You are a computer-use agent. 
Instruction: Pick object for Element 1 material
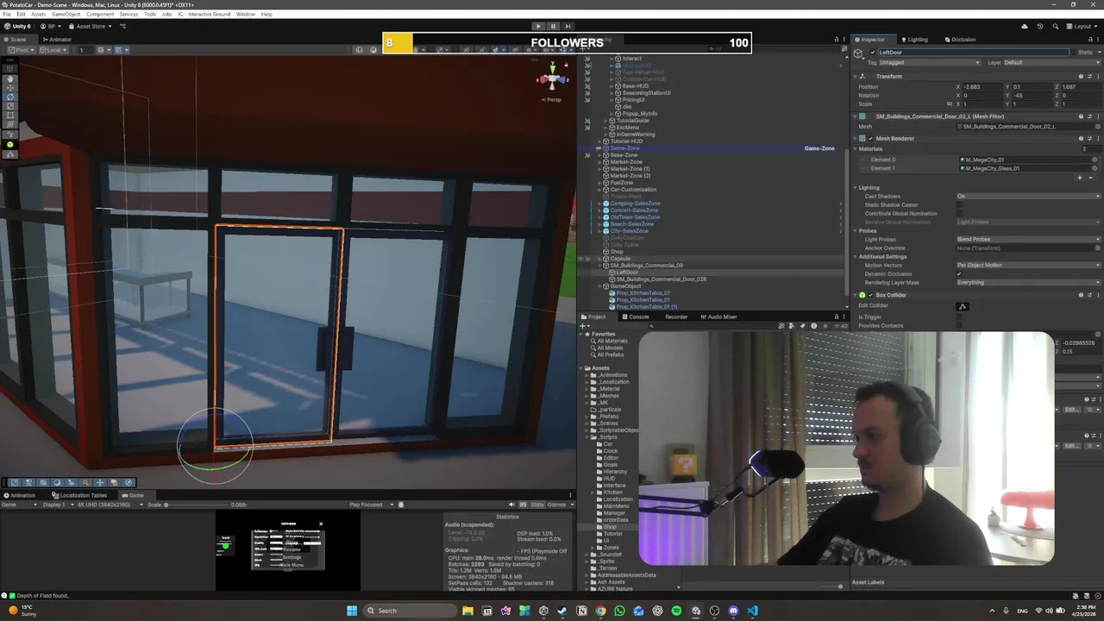[x=1095, y=168]
